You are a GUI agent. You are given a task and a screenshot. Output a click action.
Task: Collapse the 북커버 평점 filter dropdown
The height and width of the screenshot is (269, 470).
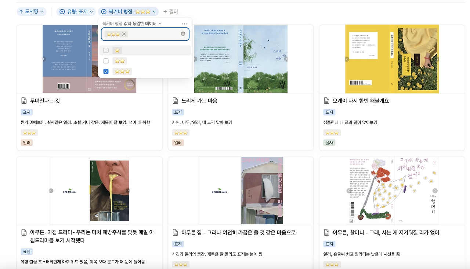tap(128, 11)
